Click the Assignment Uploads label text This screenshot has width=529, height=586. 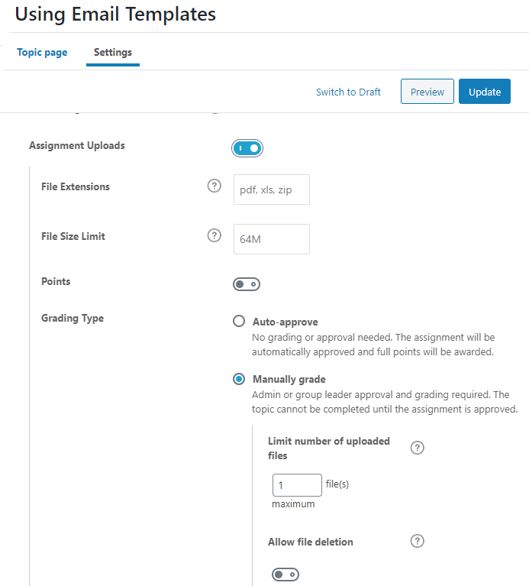(77, 146)
